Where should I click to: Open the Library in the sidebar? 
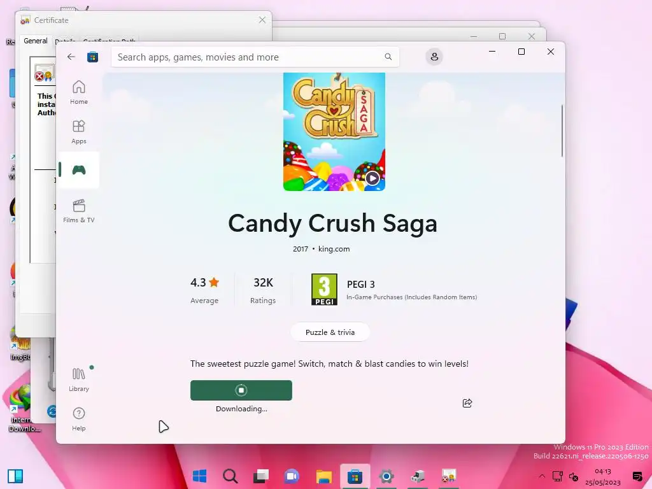(78, 379)
